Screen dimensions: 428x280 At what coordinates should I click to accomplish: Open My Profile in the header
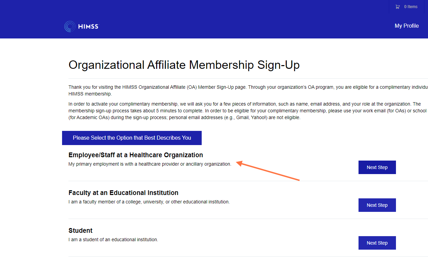tap(407, 26)
